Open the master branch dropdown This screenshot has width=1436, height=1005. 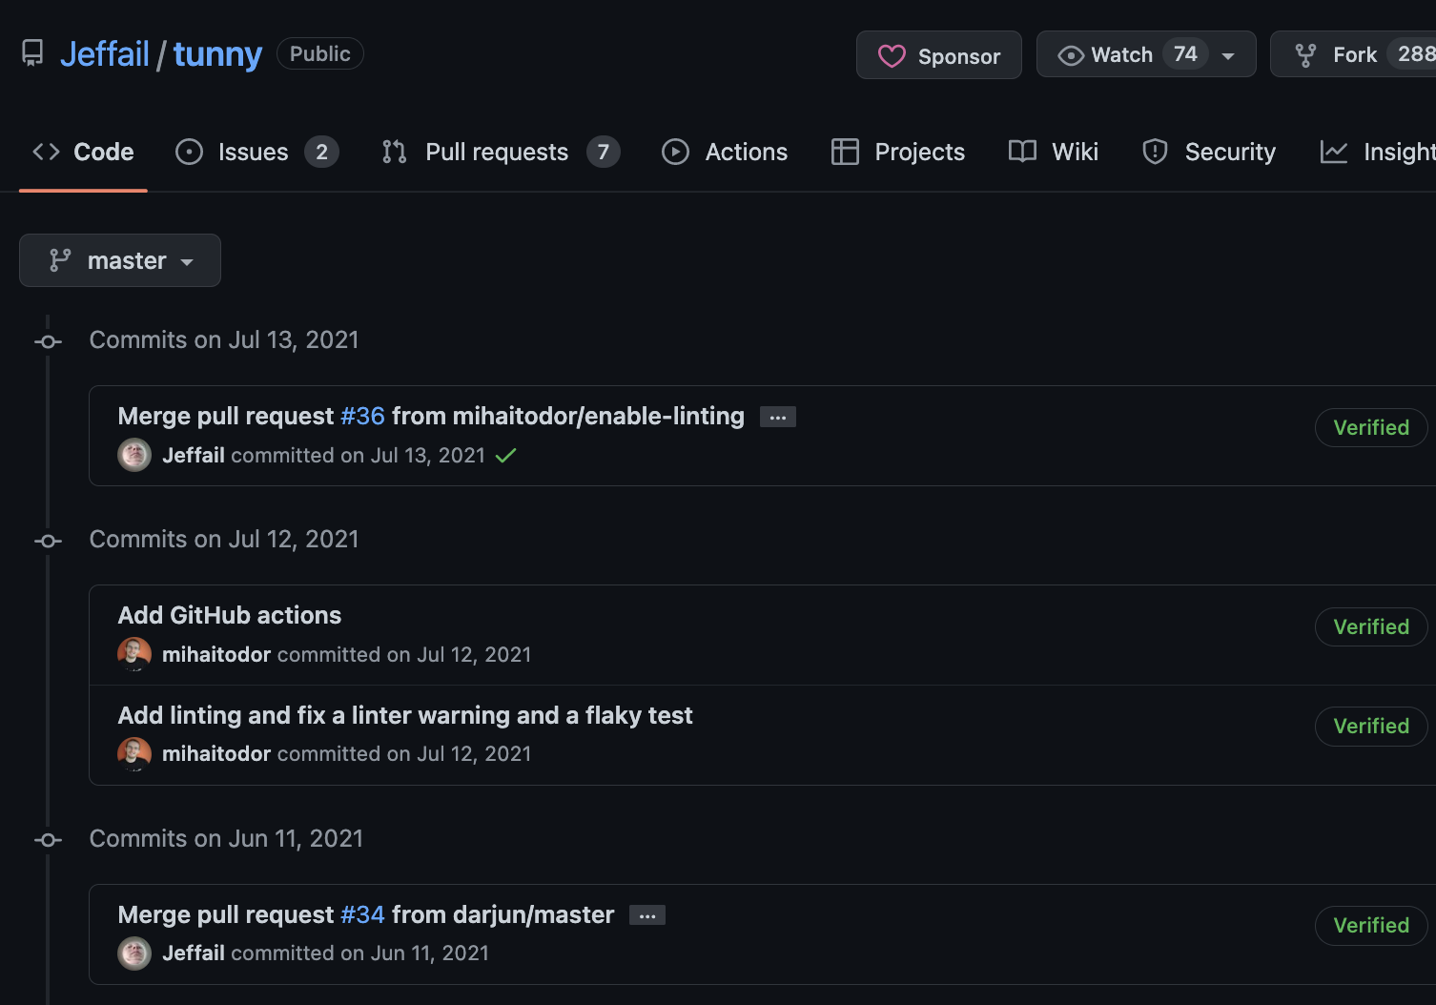pos(120,260)
